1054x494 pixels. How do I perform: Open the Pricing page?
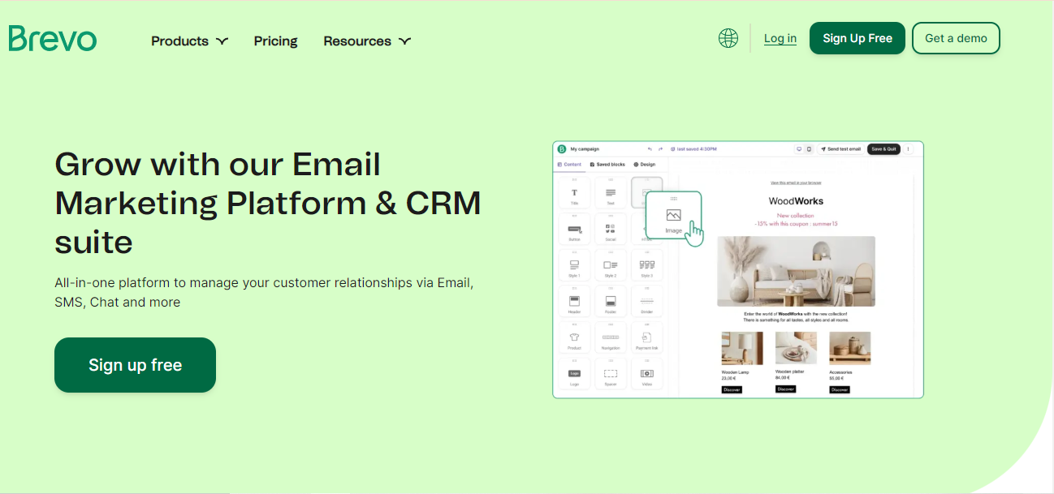[x=275, y=41]
